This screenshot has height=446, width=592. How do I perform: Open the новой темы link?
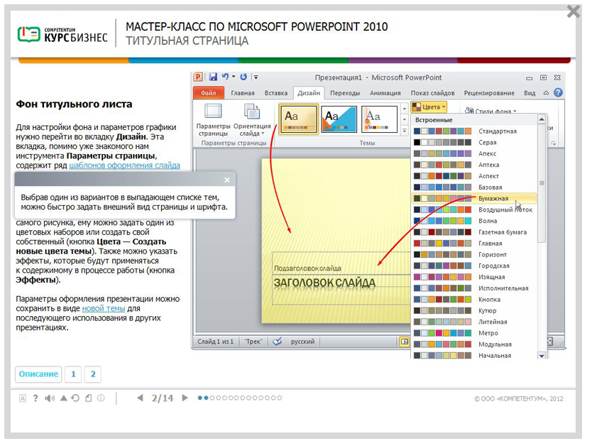point(104,308)
